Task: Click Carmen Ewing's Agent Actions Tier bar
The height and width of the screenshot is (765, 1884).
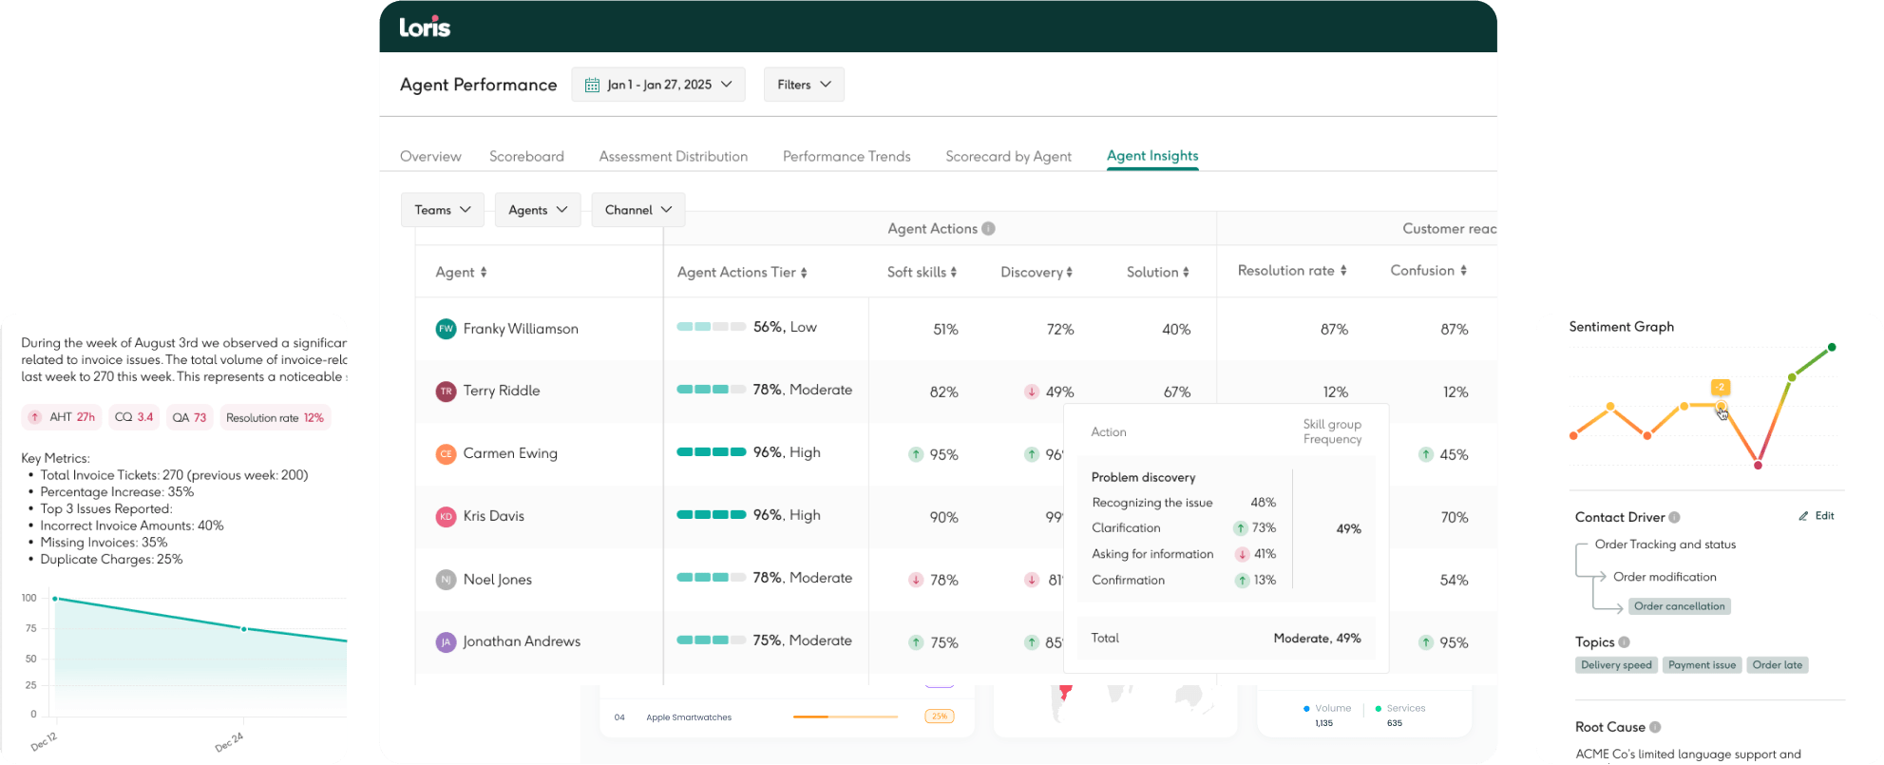Action: point(711,452)
